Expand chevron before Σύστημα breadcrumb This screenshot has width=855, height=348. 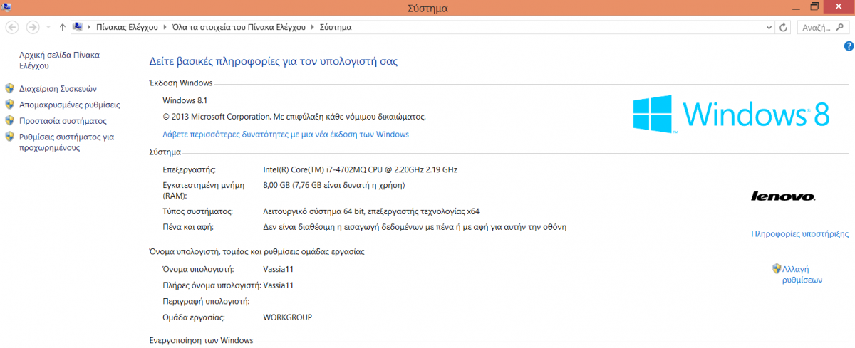[x=311, y=27]
